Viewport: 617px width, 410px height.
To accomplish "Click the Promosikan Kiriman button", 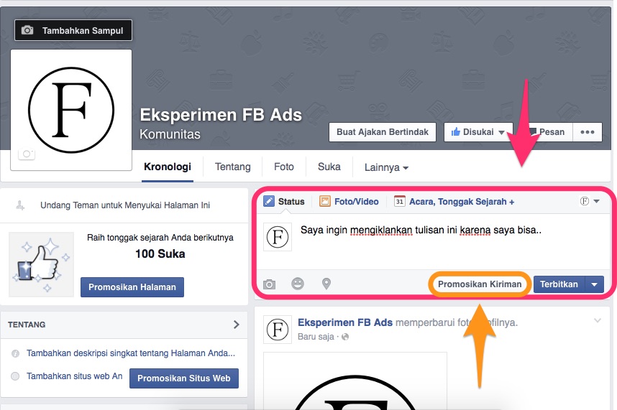I will click(x=480, y=284).
